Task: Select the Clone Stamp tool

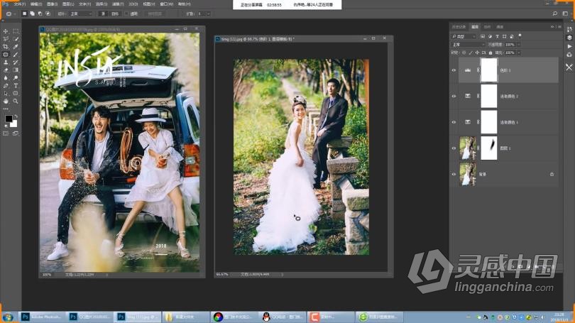Action: coord(6,62)
